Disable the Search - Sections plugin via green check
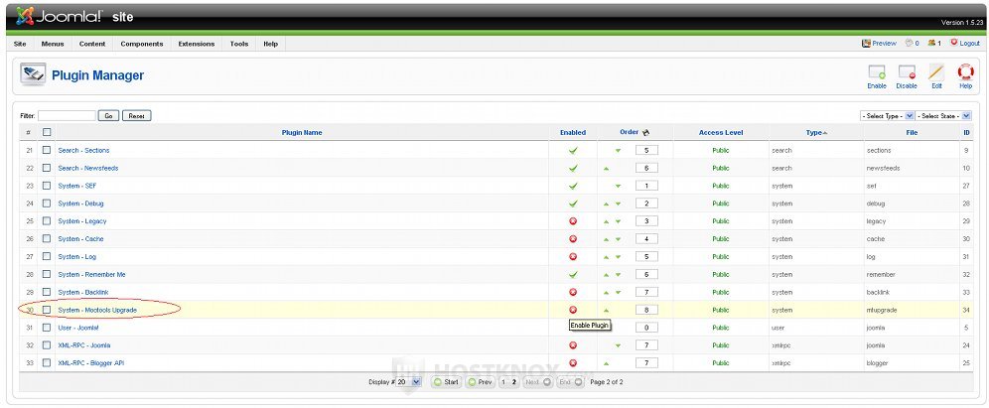The height and width of the screenshot is (408, 989). (x=572, y=150)
